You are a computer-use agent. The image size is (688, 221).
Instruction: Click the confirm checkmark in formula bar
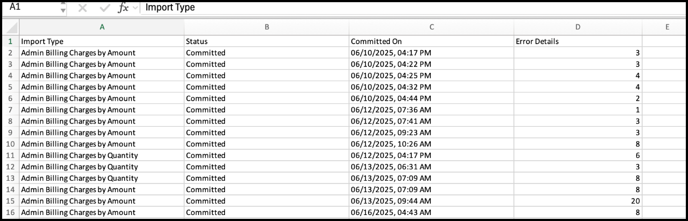pos(104,8)
